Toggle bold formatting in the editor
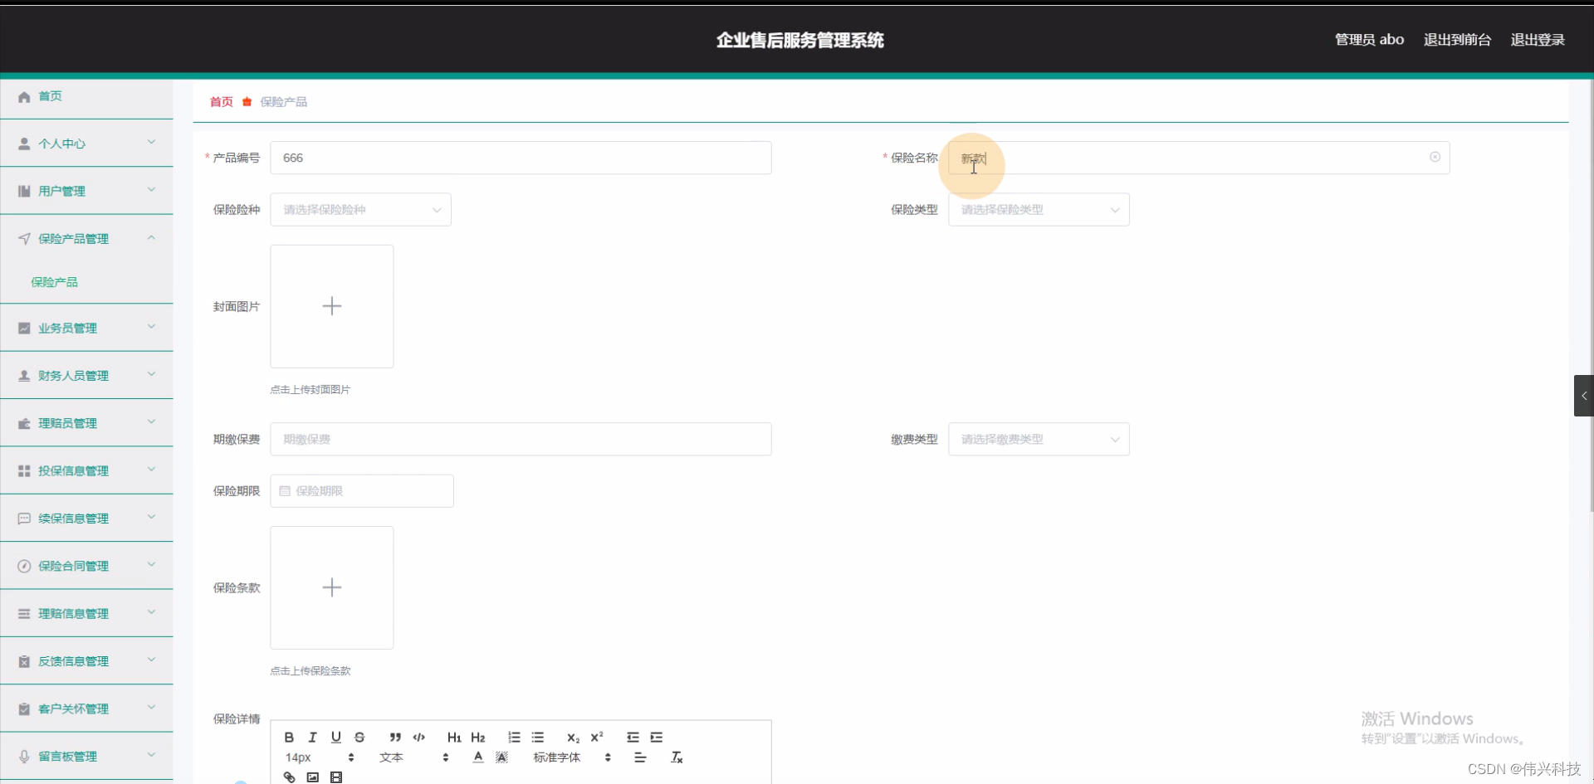 (x=288, y=737)
